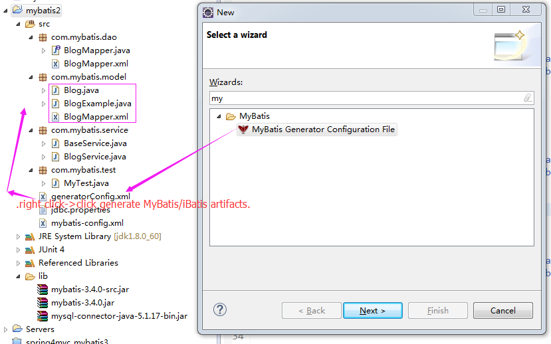The height and width of the screenshot is (344, 551).
Task: Collapse the mybatis2 project node
Action: 5,11
